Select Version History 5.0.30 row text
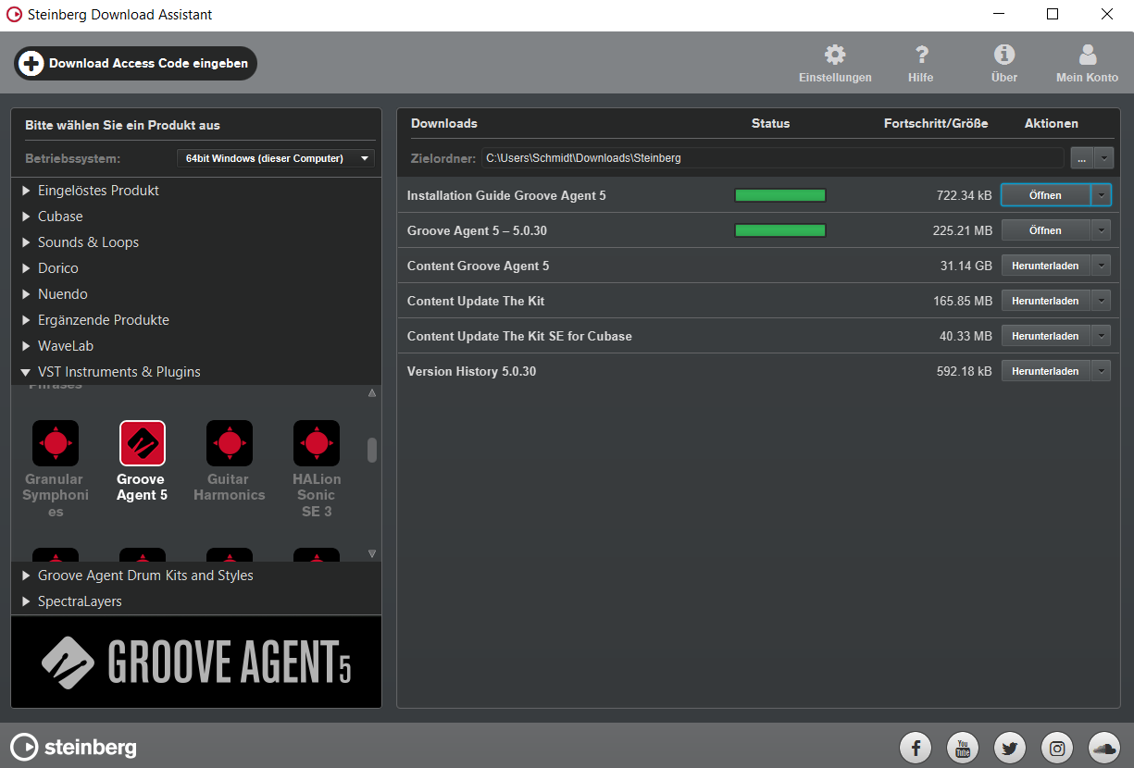Viewport: 1134px width, 768px height. (472, 371)
